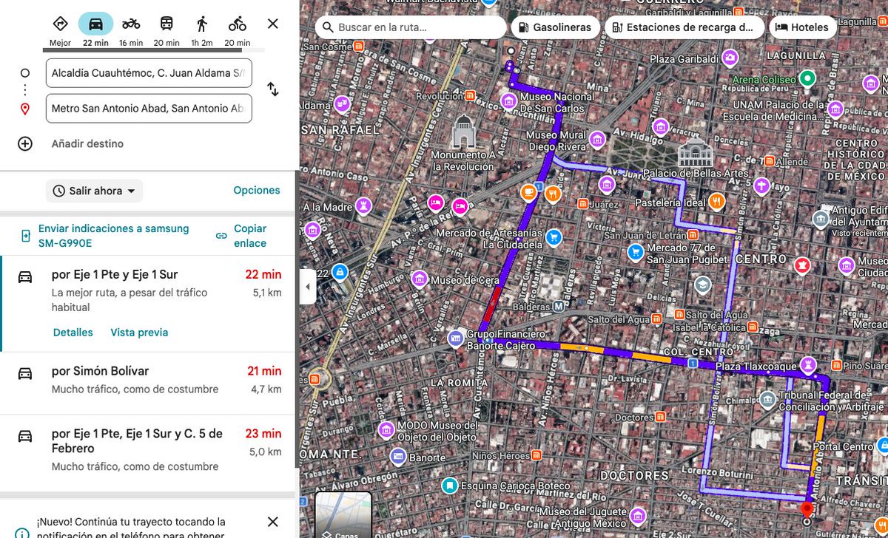Screen dimensions: 888x538
Task: Open the Salir ahora departure time dropdown
Action: (x=94, y=191)
